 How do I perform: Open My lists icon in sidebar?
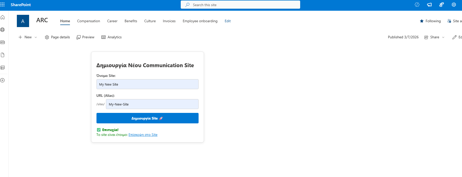[3, 67]
